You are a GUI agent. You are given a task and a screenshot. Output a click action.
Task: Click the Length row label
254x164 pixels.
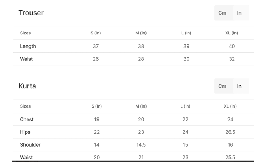(28, 46)
